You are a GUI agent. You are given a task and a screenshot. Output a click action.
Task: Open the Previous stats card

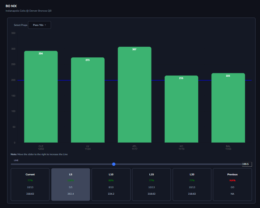[232, 184]
